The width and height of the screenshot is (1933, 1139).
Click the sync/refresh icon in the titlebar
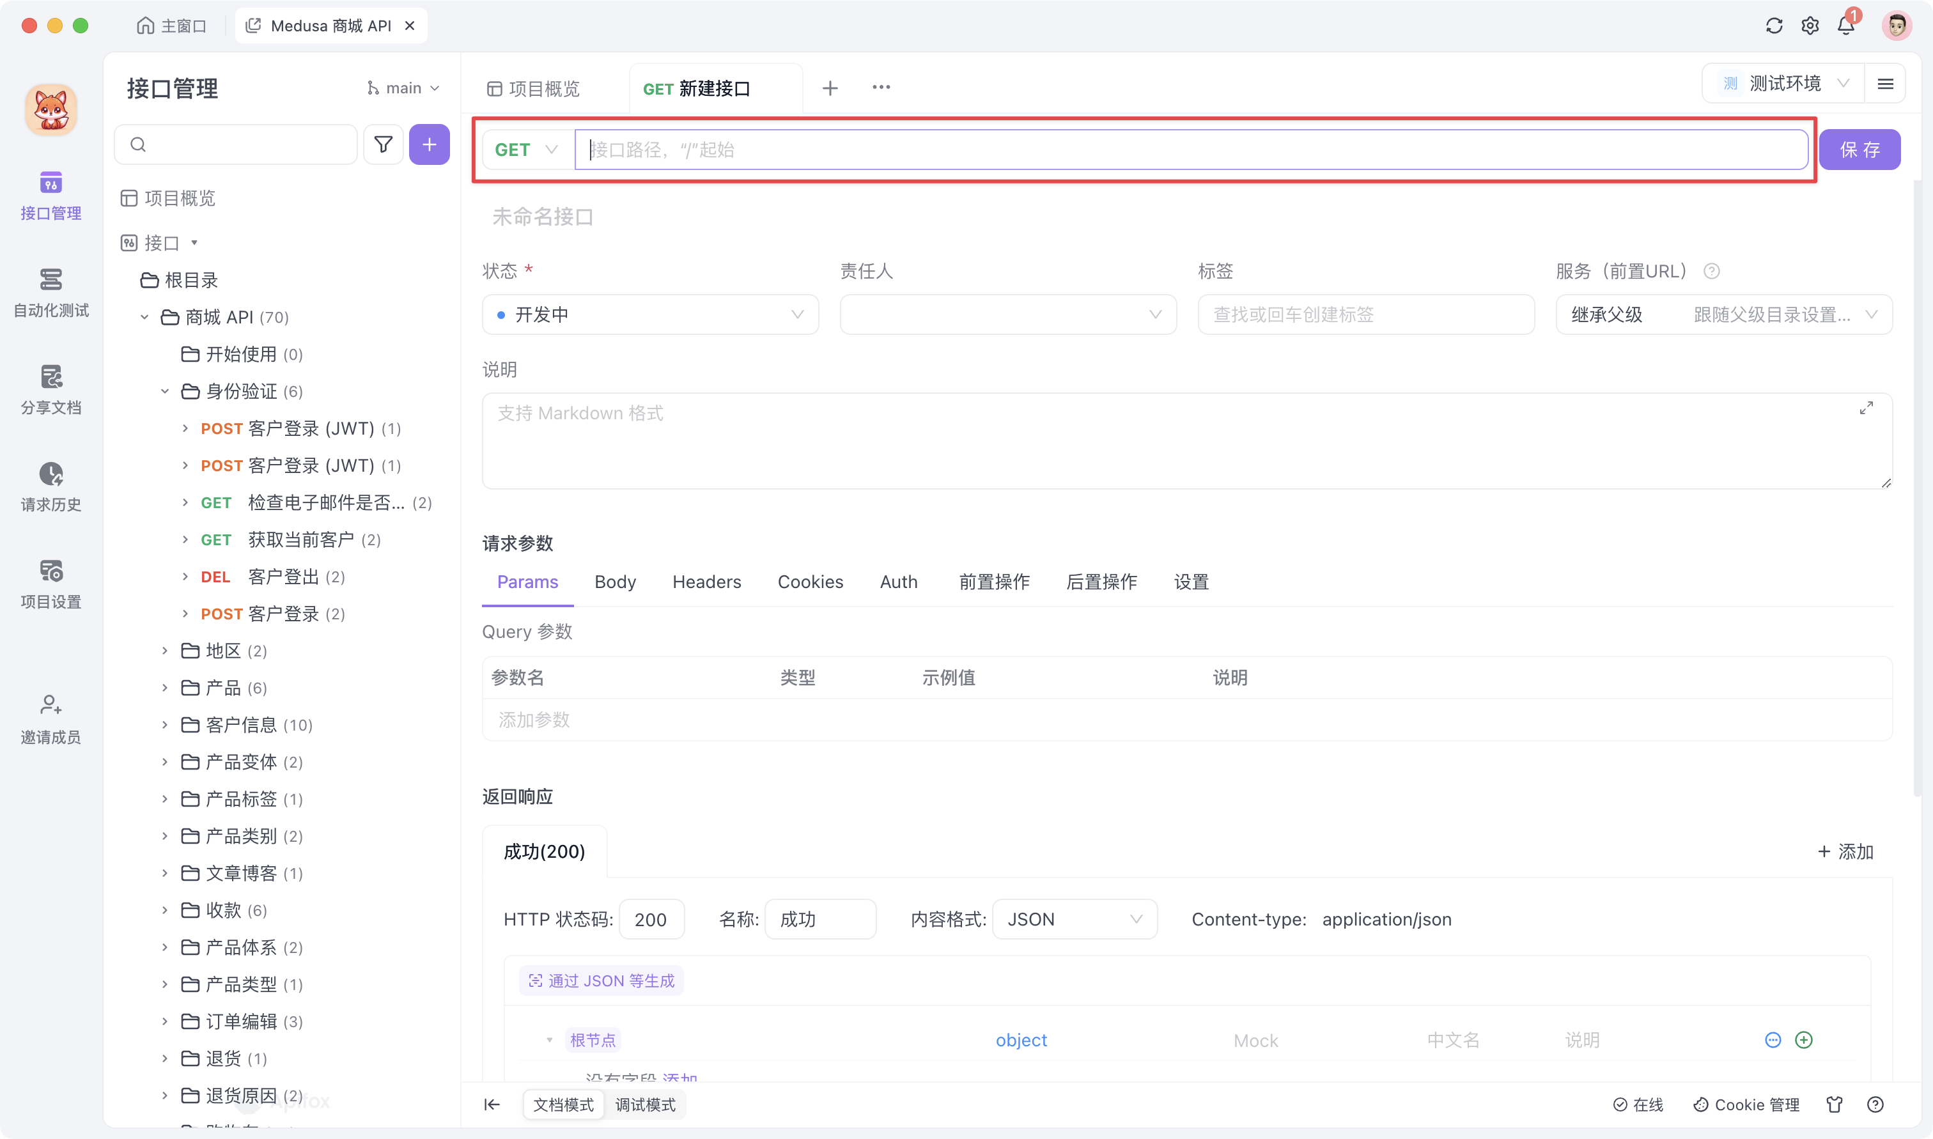click(x=1773, y=26)
